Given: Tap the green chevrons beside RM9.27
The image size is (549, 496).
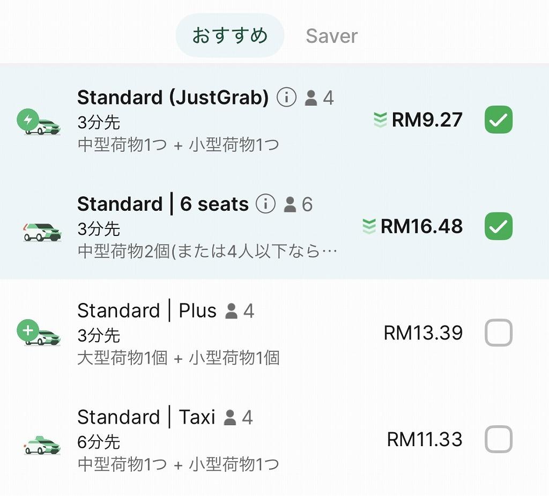Looking at the screenshot, I should 380,120.
